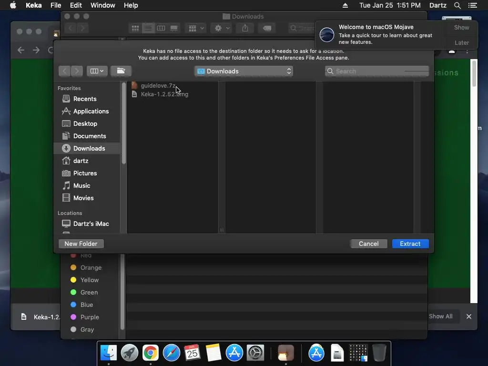Select Downloads in the sidebar favorites
This screenshot has height=366, width=488.
tap(87, 148)
